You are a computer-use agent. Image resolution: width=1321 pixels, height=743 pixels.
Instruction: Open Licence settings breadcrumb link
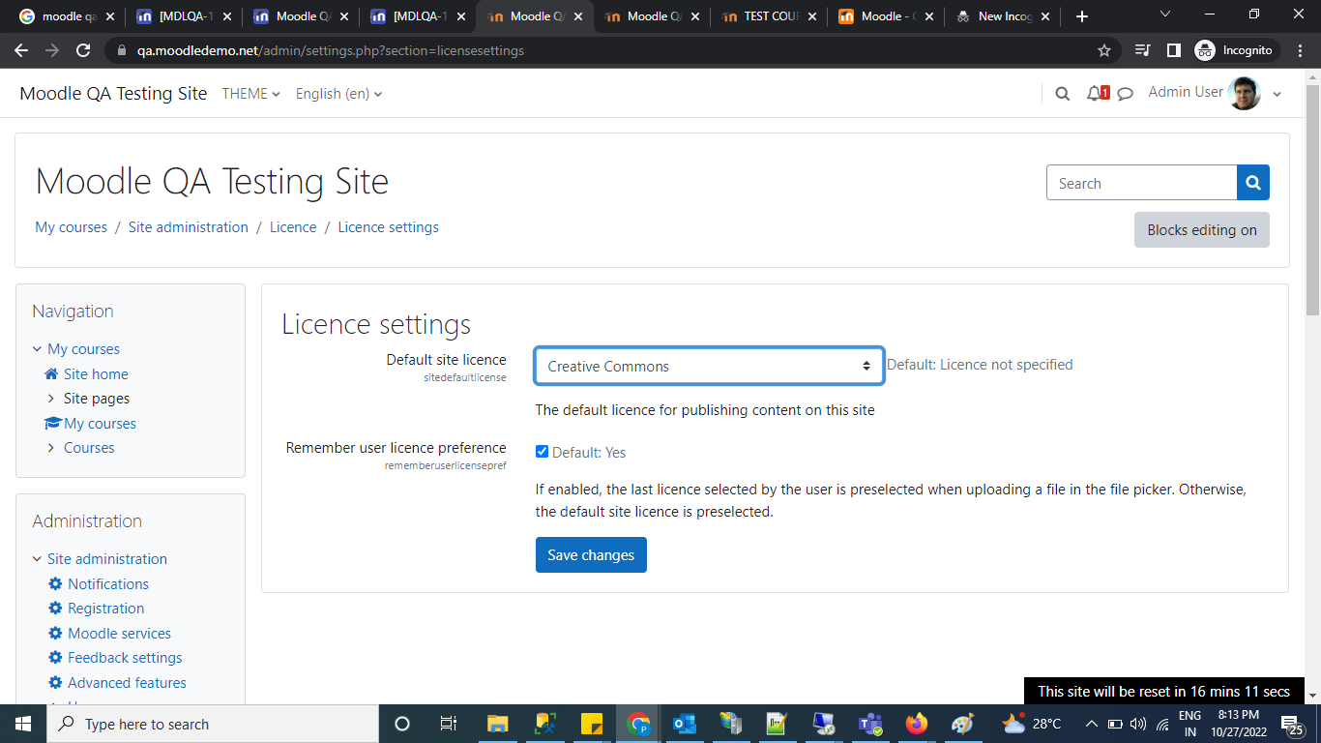click(388, 227)
